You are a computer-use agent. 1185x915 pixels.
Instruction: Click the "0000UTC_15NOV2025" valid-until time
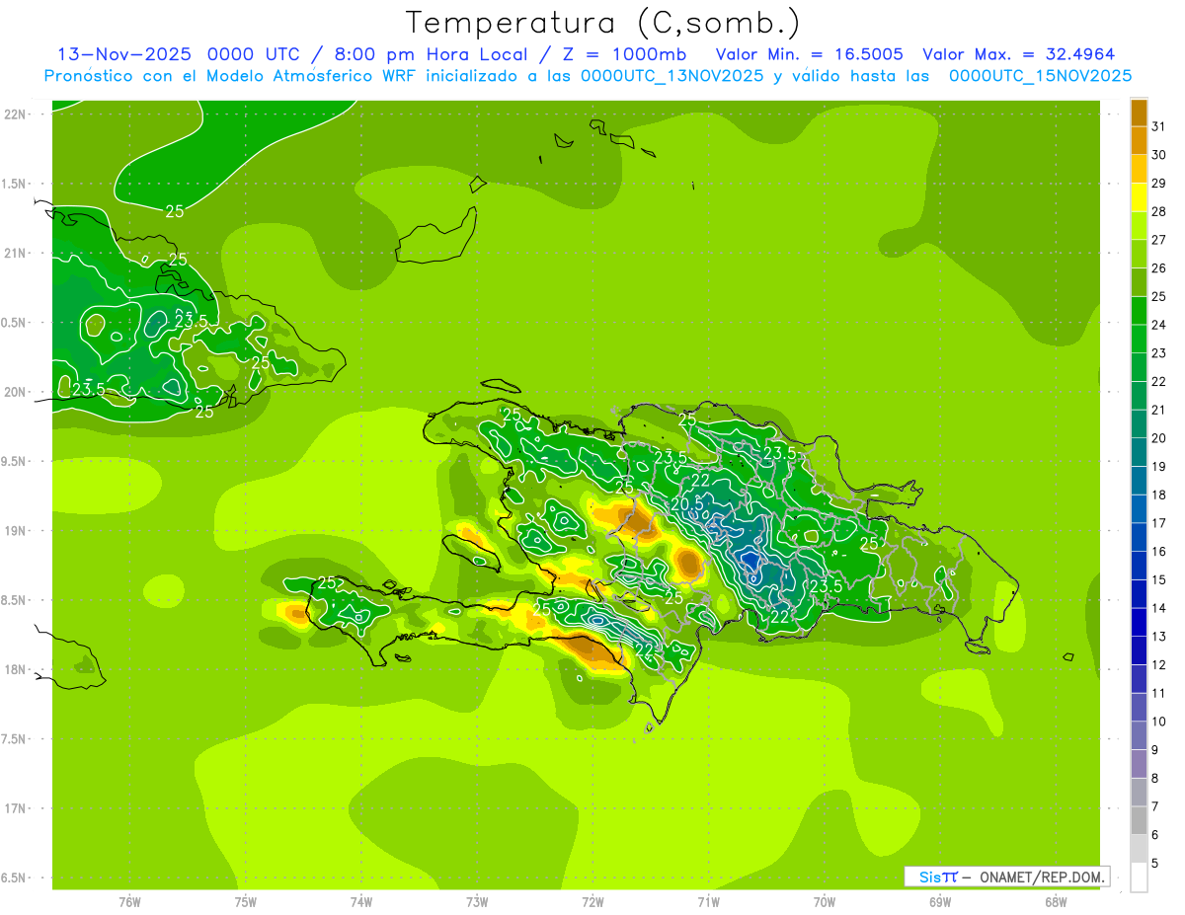click(x=1040, y=76)
